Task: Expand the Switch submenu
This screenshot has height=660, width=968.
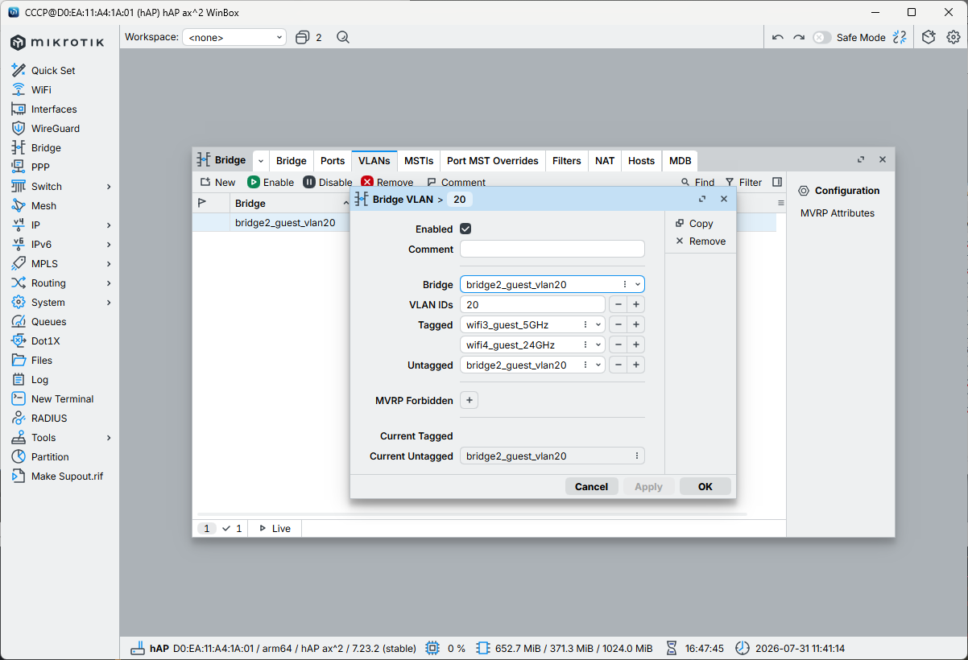Action: 109,187
